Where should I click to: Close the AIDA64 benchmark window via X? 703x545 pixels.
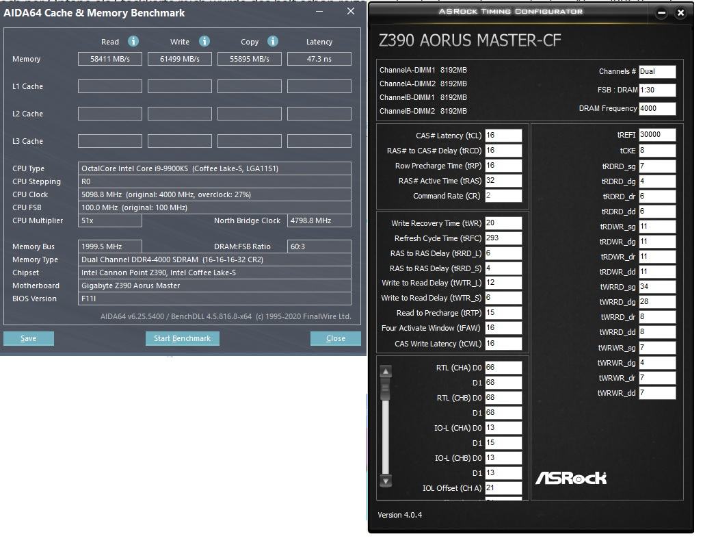click(x=351, y=11)
